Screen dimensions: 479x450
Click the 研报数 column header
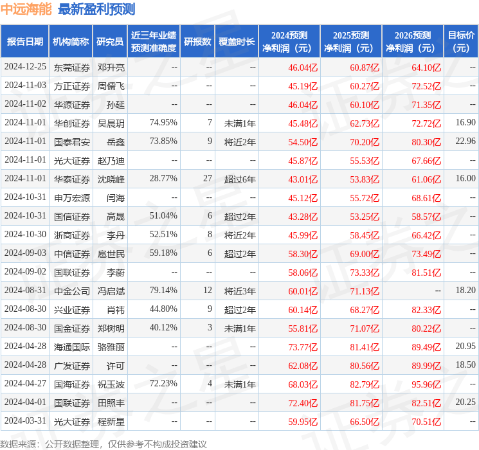197,41
